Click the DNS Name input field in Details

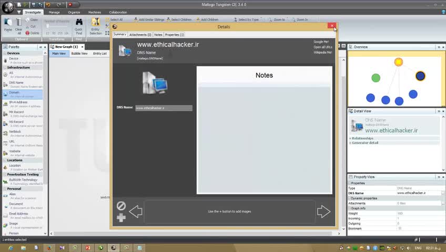click(x=164, y=108)
